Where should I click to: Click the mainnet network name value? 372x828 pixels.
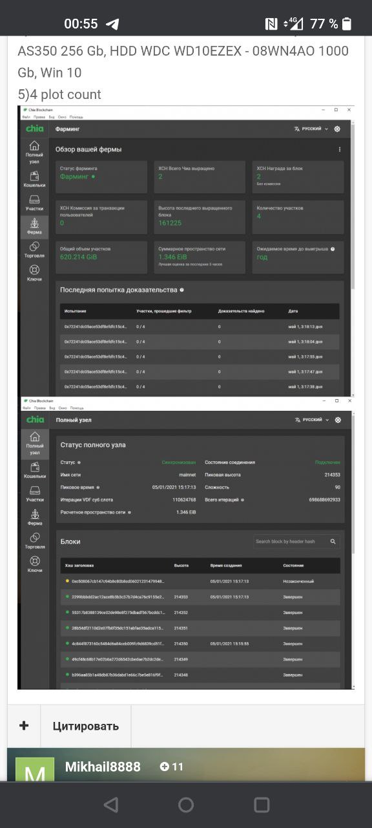[187, 475]
